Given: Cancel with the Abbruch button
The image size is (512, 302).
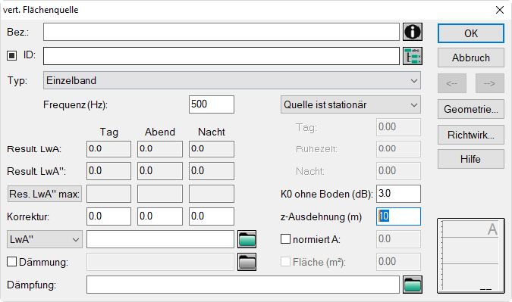Looking at the screenshot, I should pyautogui.click(x=471, y=58).
